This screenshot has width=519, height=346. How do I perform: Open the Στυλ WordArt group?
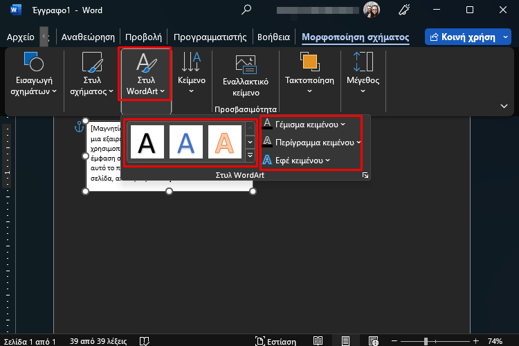[x=145, y=75]
